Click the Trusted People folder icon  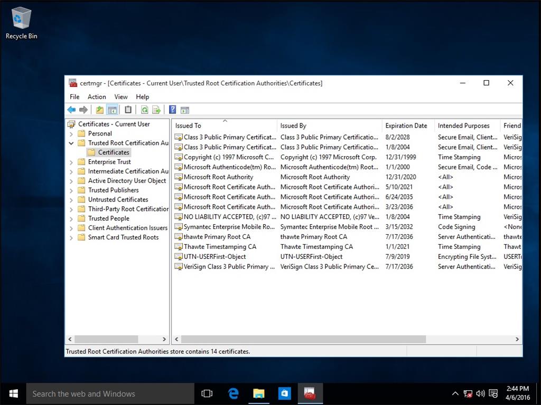click(81, 218)
